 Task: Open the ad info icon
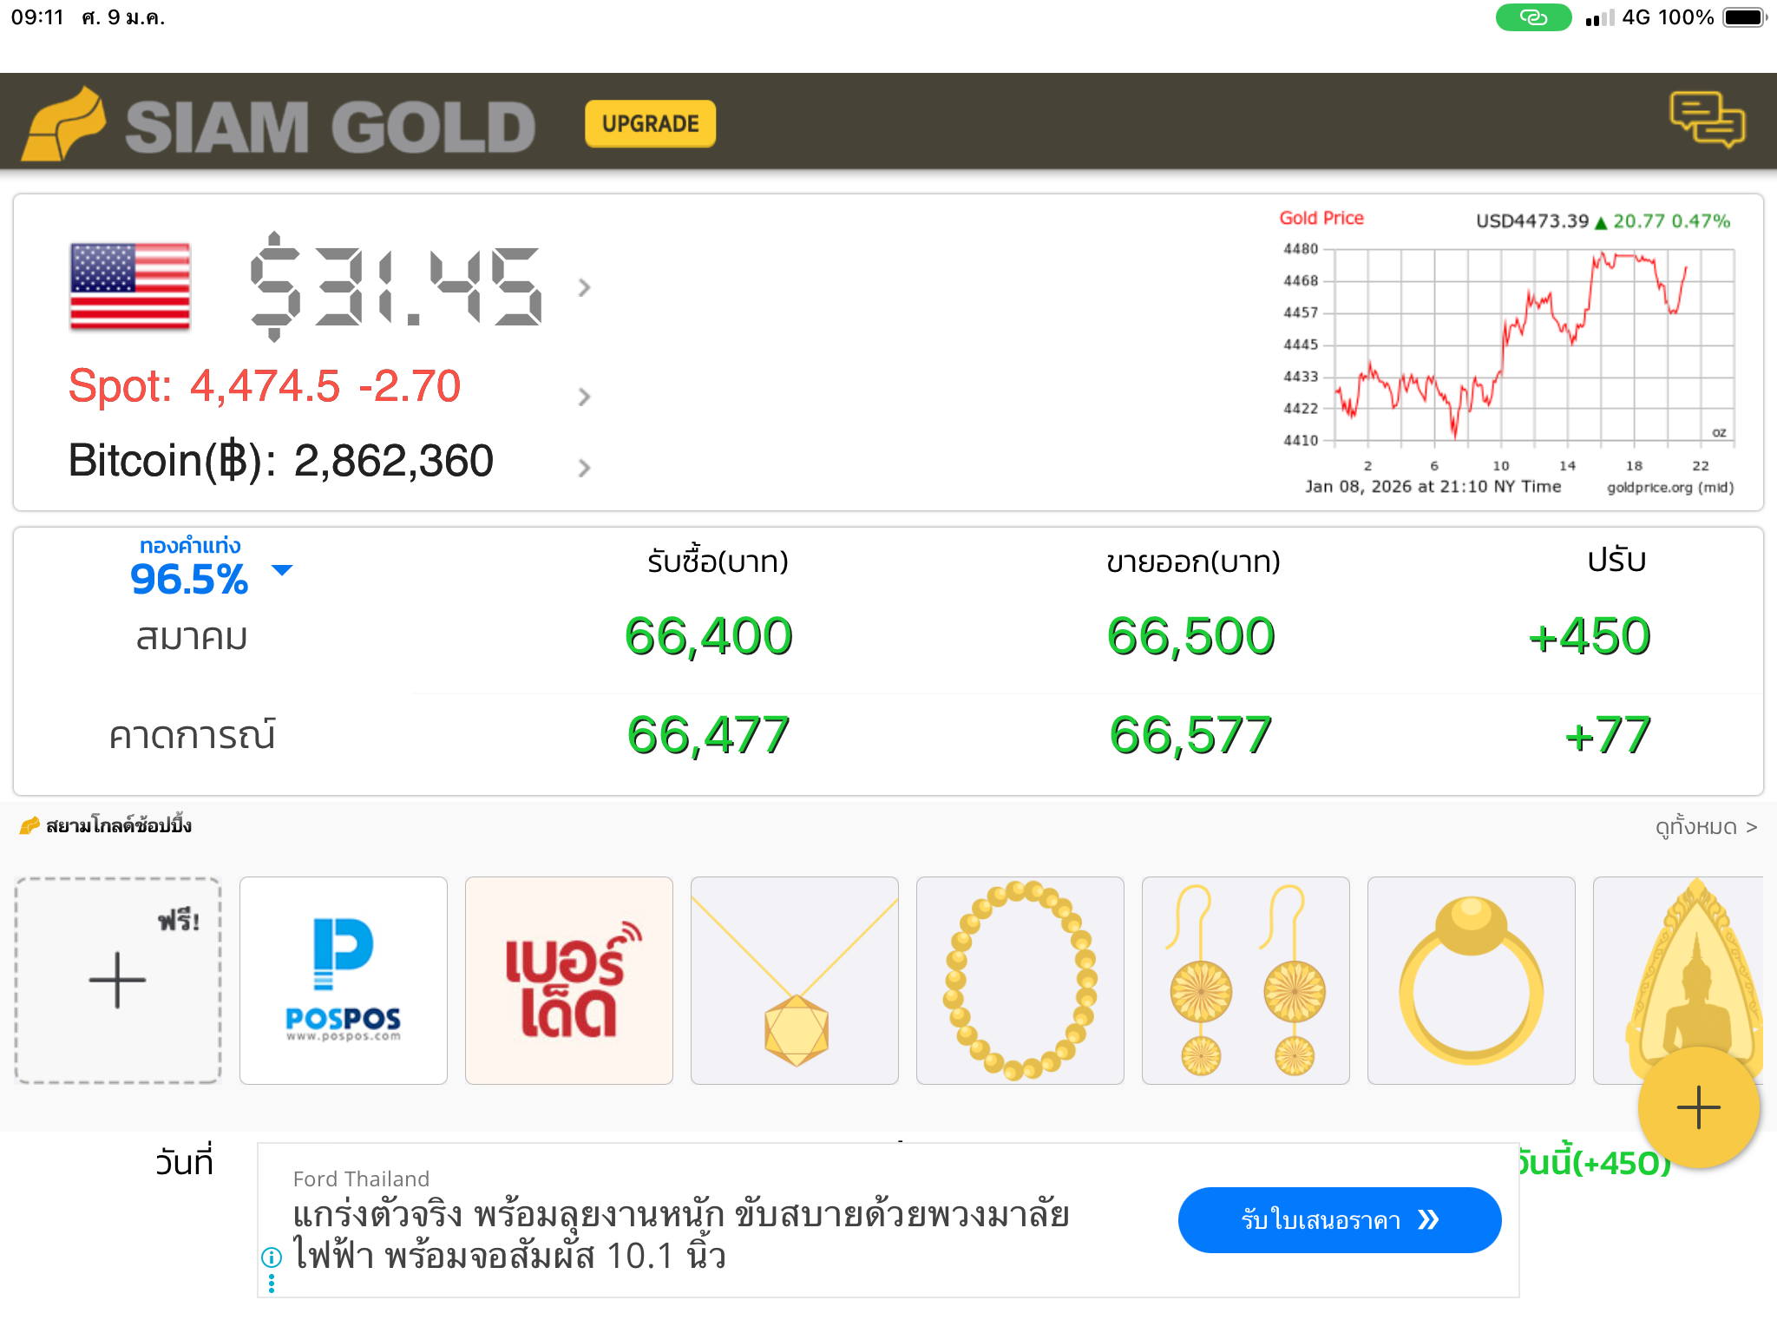(x=272, y=1257)
